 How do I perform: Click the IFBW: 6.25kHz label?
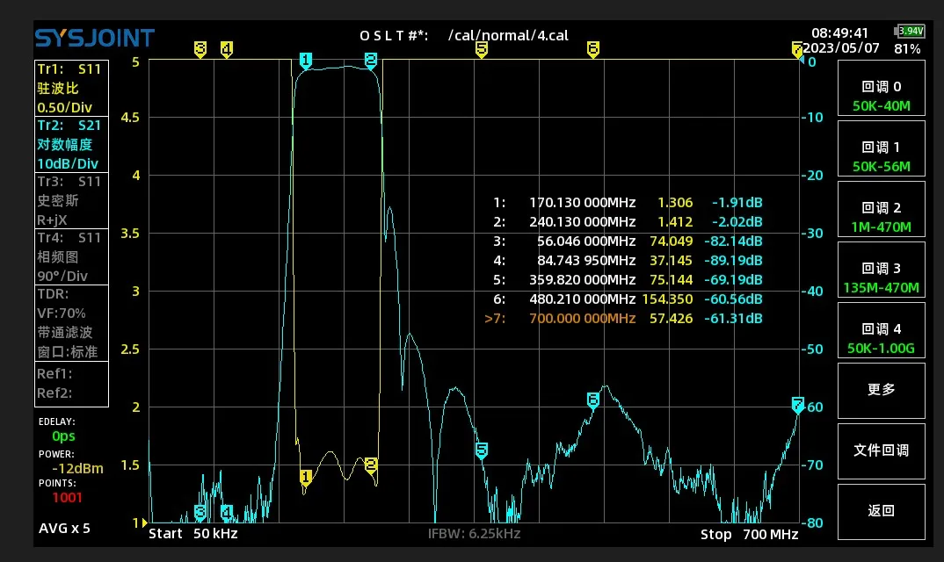(474, 534)
